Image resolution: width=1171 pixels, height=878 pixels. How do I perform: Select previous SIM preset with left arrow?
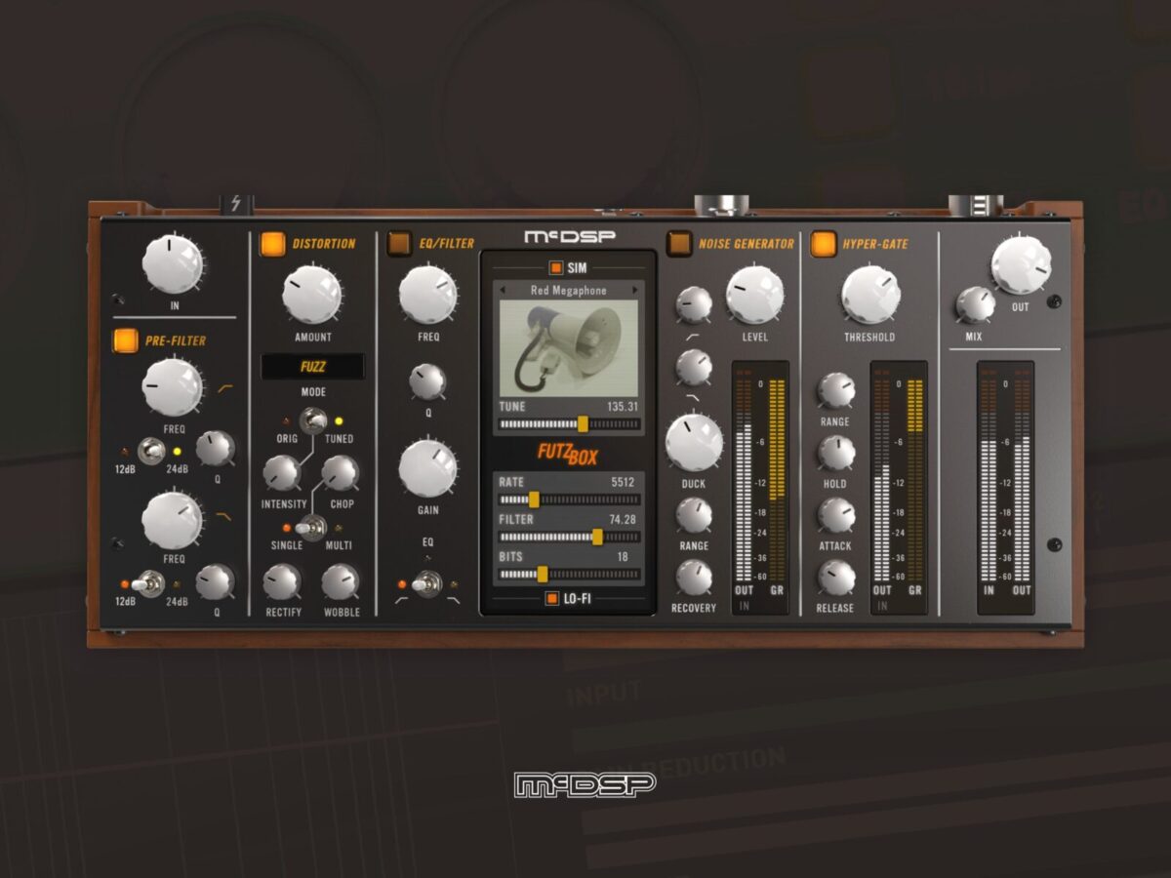505,290
